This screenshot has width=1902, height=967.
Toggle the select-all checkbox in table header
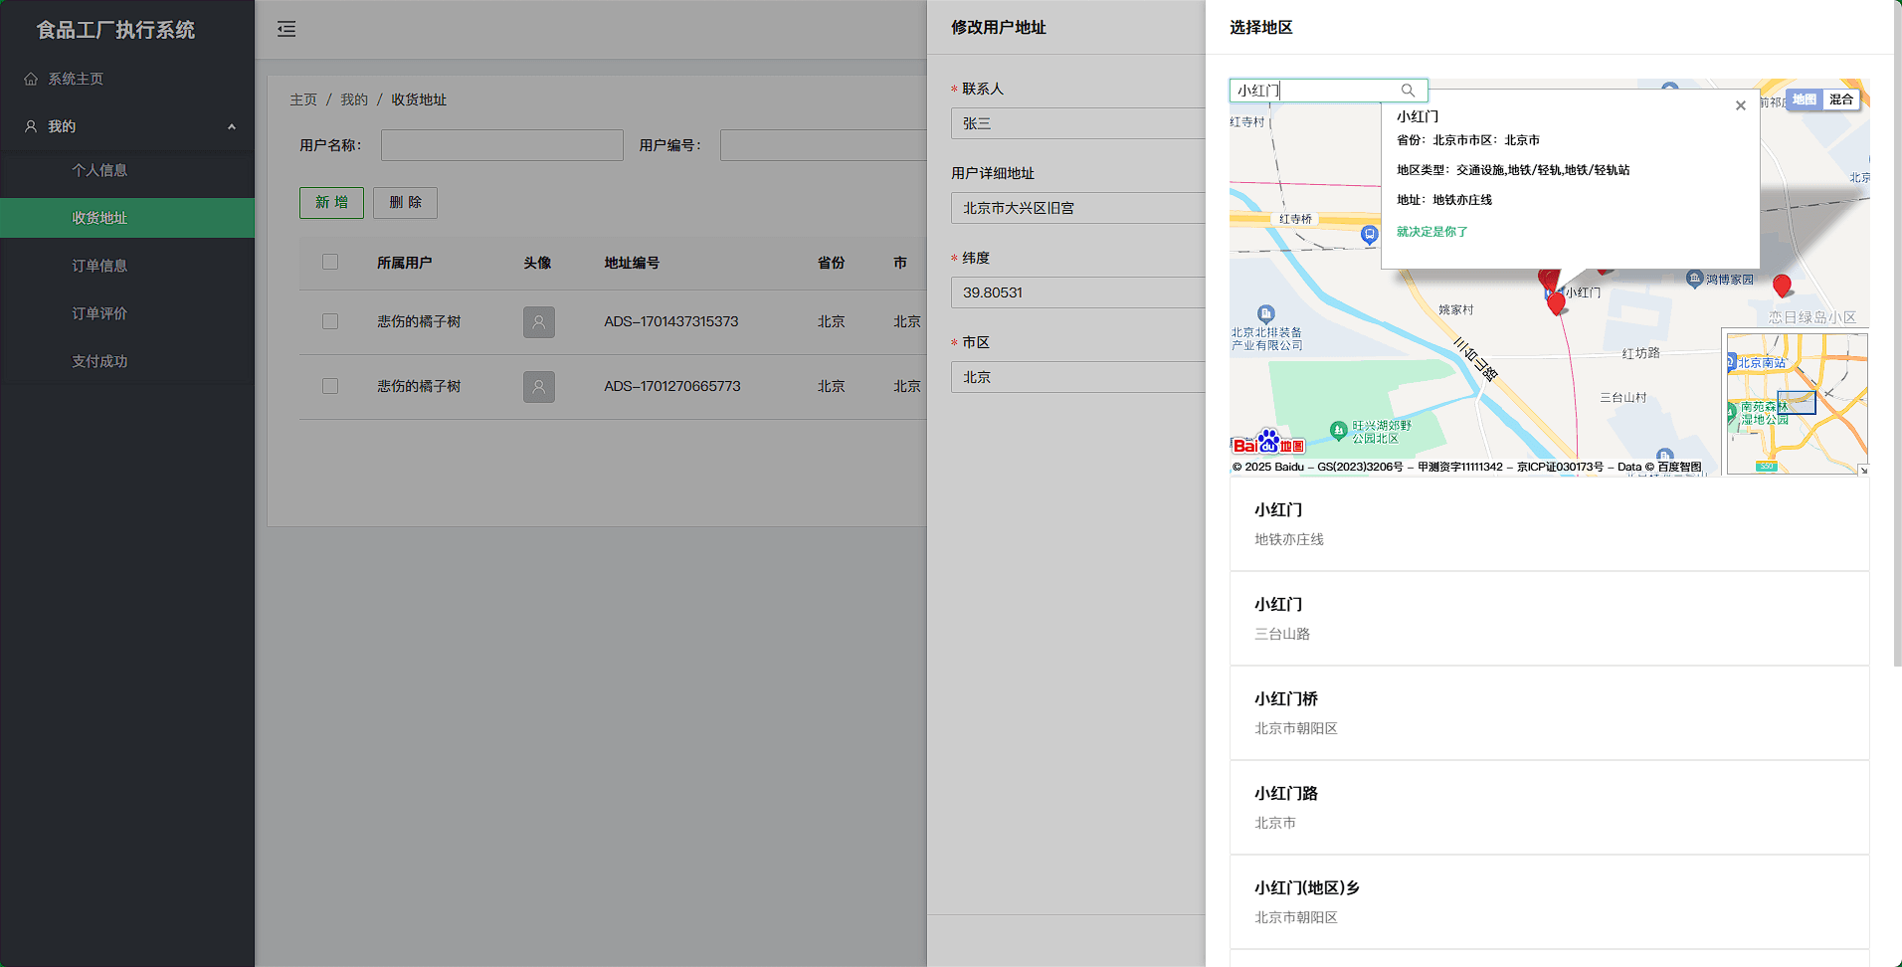pyautogui.click(x=330, y=262)
